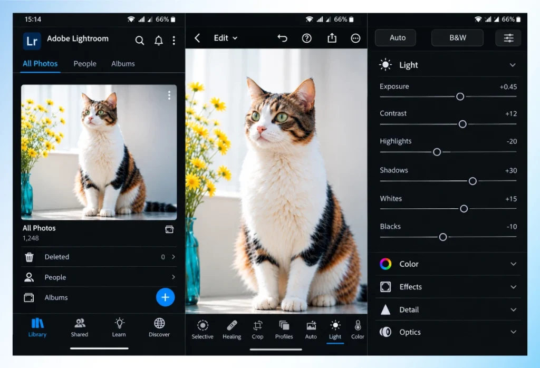Viewport: 540px width, 368px height.
Task: Tap the Effects vignette icon
Action: click(x=385, y=287)
